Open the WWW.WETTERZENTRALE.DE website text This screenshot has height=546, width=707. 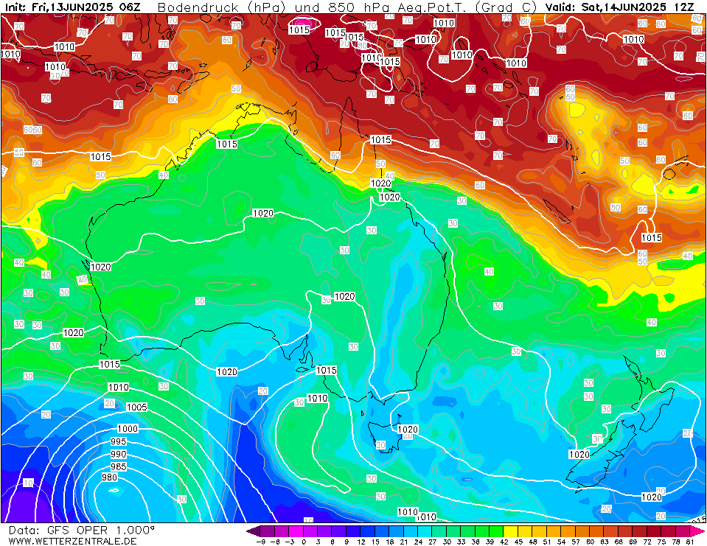72,541
